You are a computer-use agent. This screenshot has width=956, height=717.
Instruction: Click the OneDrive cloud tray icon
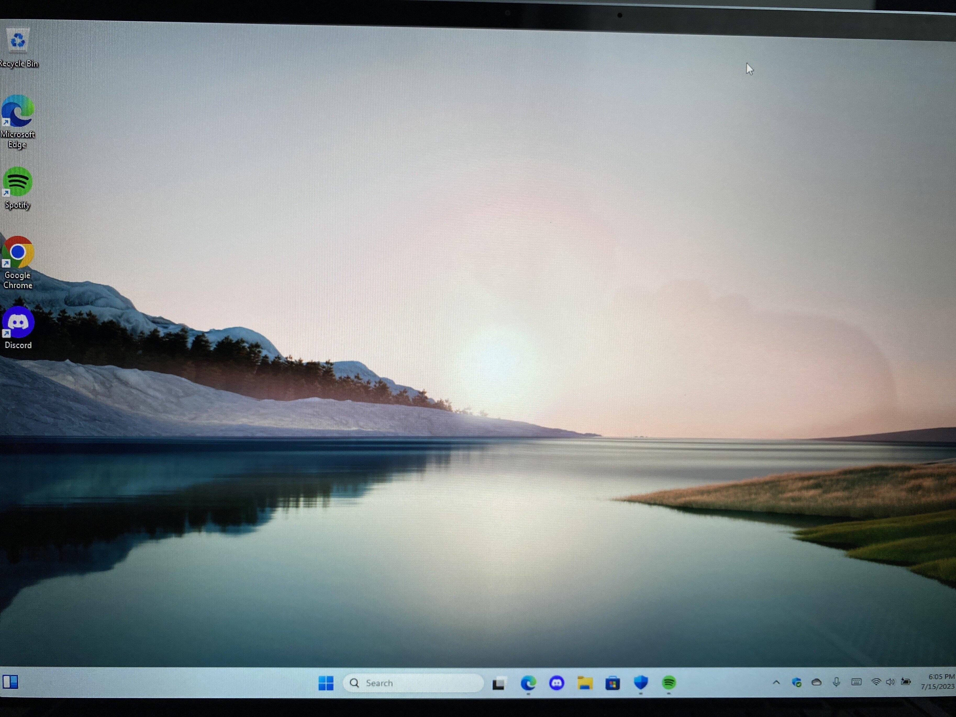tap(816, 682)
